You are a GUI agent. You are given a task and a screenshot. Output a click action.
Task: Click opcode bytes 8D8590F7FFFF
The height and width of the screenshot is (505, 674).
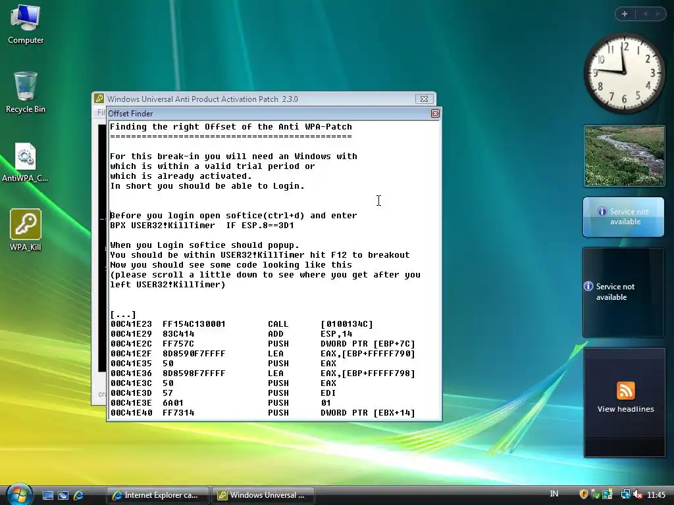(194, 354)
